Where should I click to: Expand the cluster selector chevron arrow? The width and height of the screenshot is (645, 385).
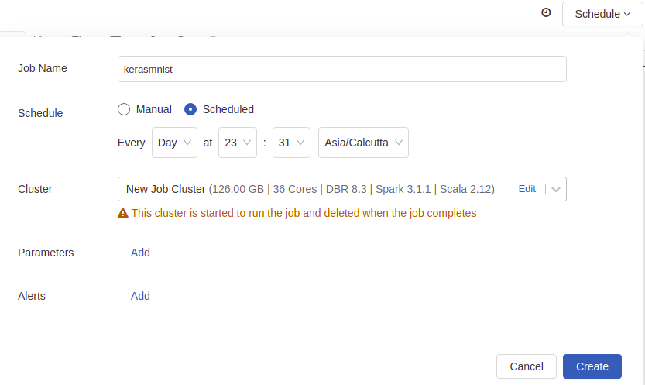click(556, 189)
